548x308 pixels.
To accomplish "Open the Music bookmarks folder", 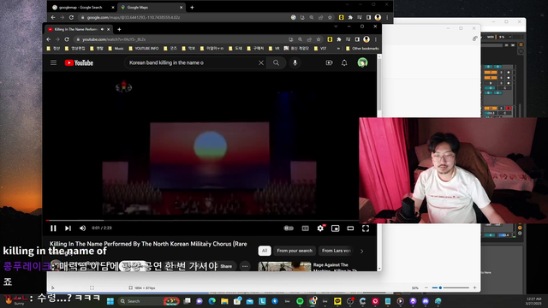I will coord(116,49).
